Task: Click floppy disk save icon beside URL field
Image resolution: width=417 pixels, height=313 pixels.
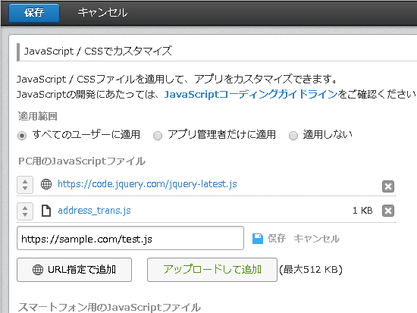Action: coord(258,239)
